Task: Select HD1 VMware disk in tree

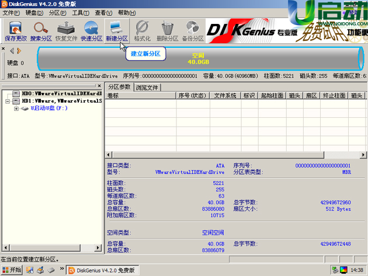Action: 62,101
